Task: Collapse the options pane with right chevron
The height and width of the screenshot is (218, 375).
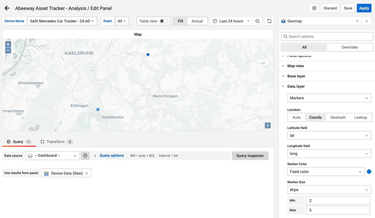Action: [367, 21]
